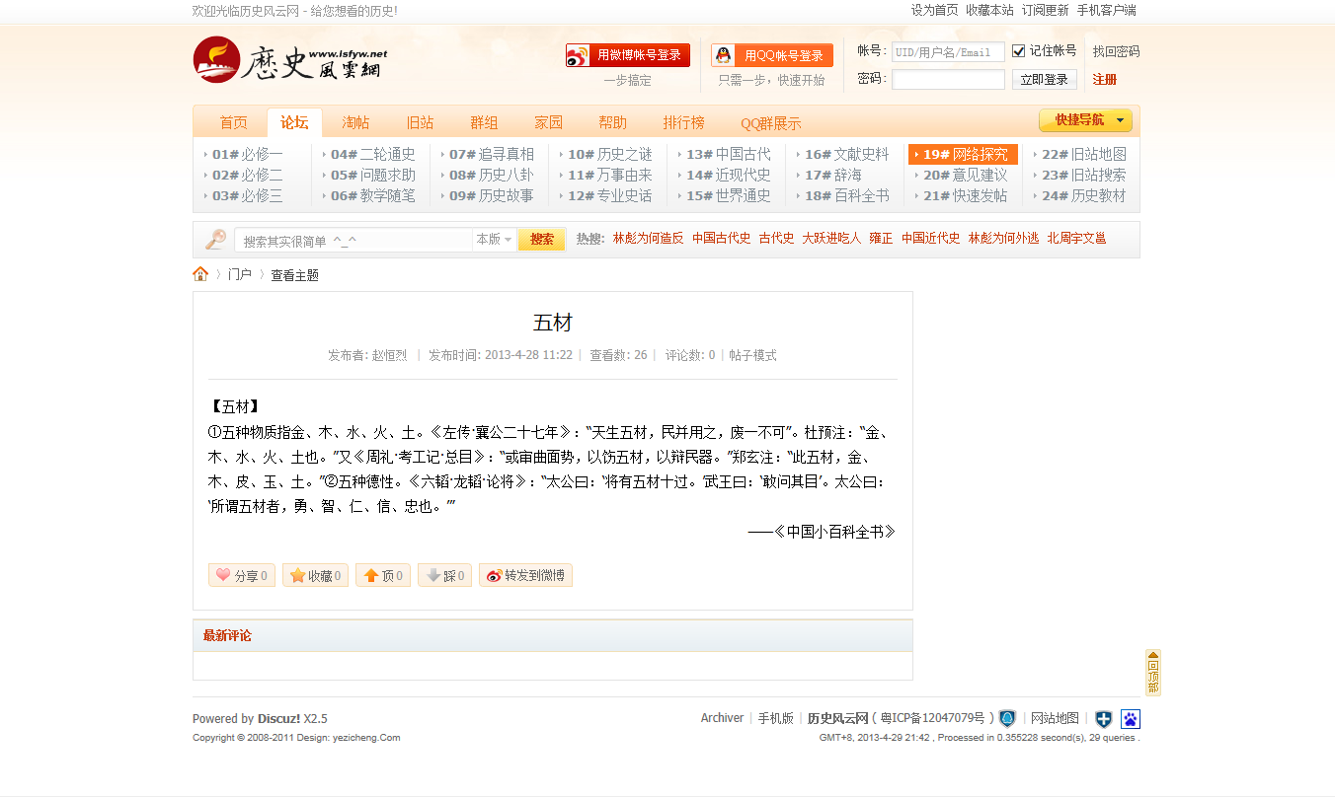1335x798 pixels.
Task: Open the highlighted 19# 网络探究 board
Action: [964, 155]
